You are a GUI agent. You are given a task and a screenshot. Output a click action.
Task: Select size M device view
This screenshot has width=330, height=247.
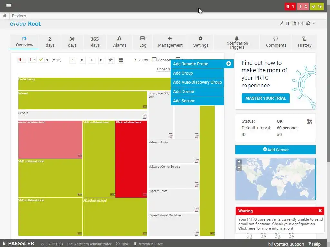(x=82, y=60)
